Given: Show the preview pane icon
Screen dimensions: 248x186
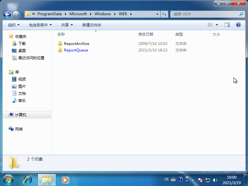Looking at the screenshot, I should (x=227, y=25).
